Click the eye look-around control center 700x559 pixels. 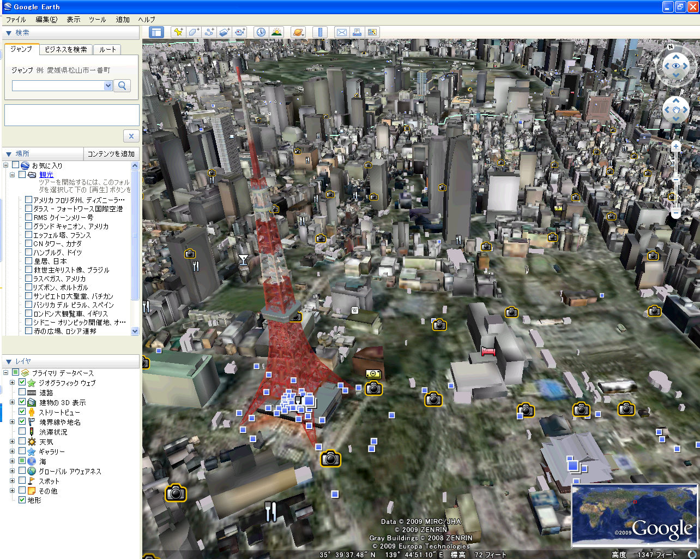click(676, 66)
